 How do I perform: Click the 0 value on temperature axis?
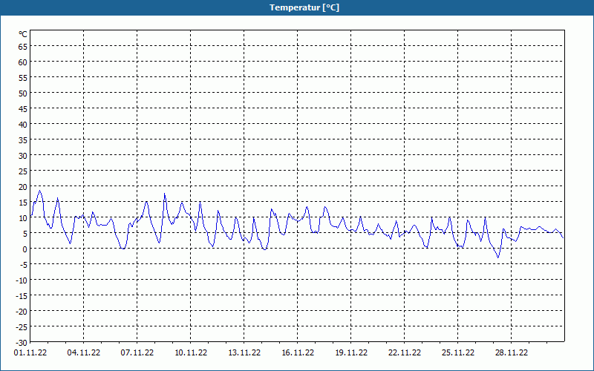pyautogui.click(x=25, y=249)
